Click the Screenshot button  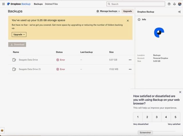[145, 133]
